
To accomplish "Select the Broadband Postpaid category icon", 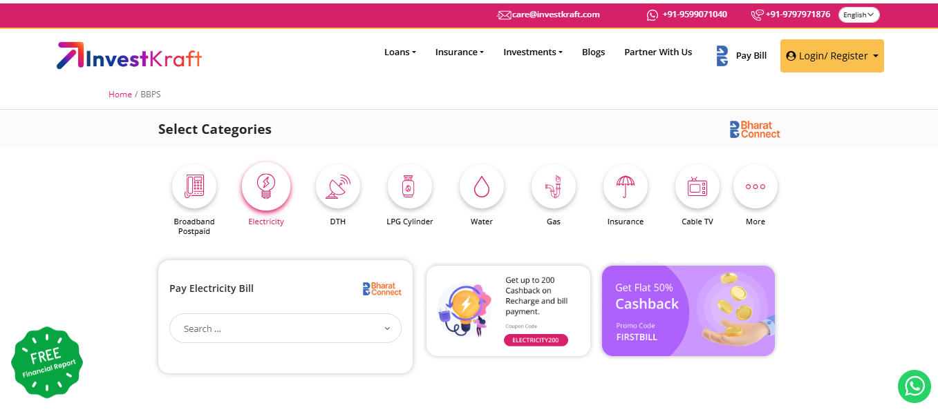I will (194, 186).
